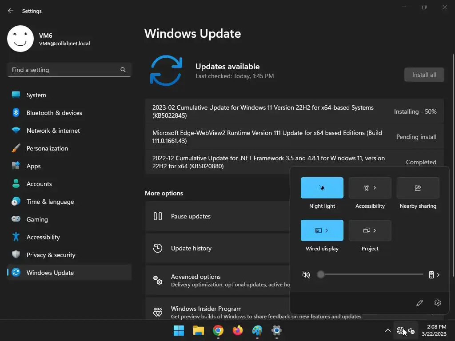Click the network globe tray icon

point(400,330)
